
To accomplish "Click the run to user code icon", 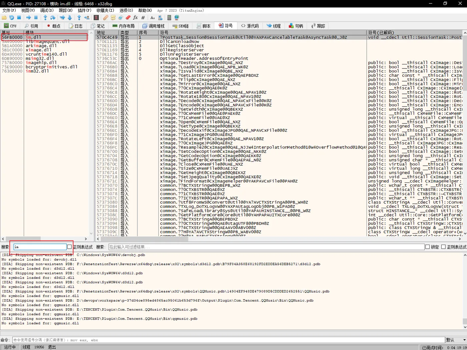I will [87, 17].
